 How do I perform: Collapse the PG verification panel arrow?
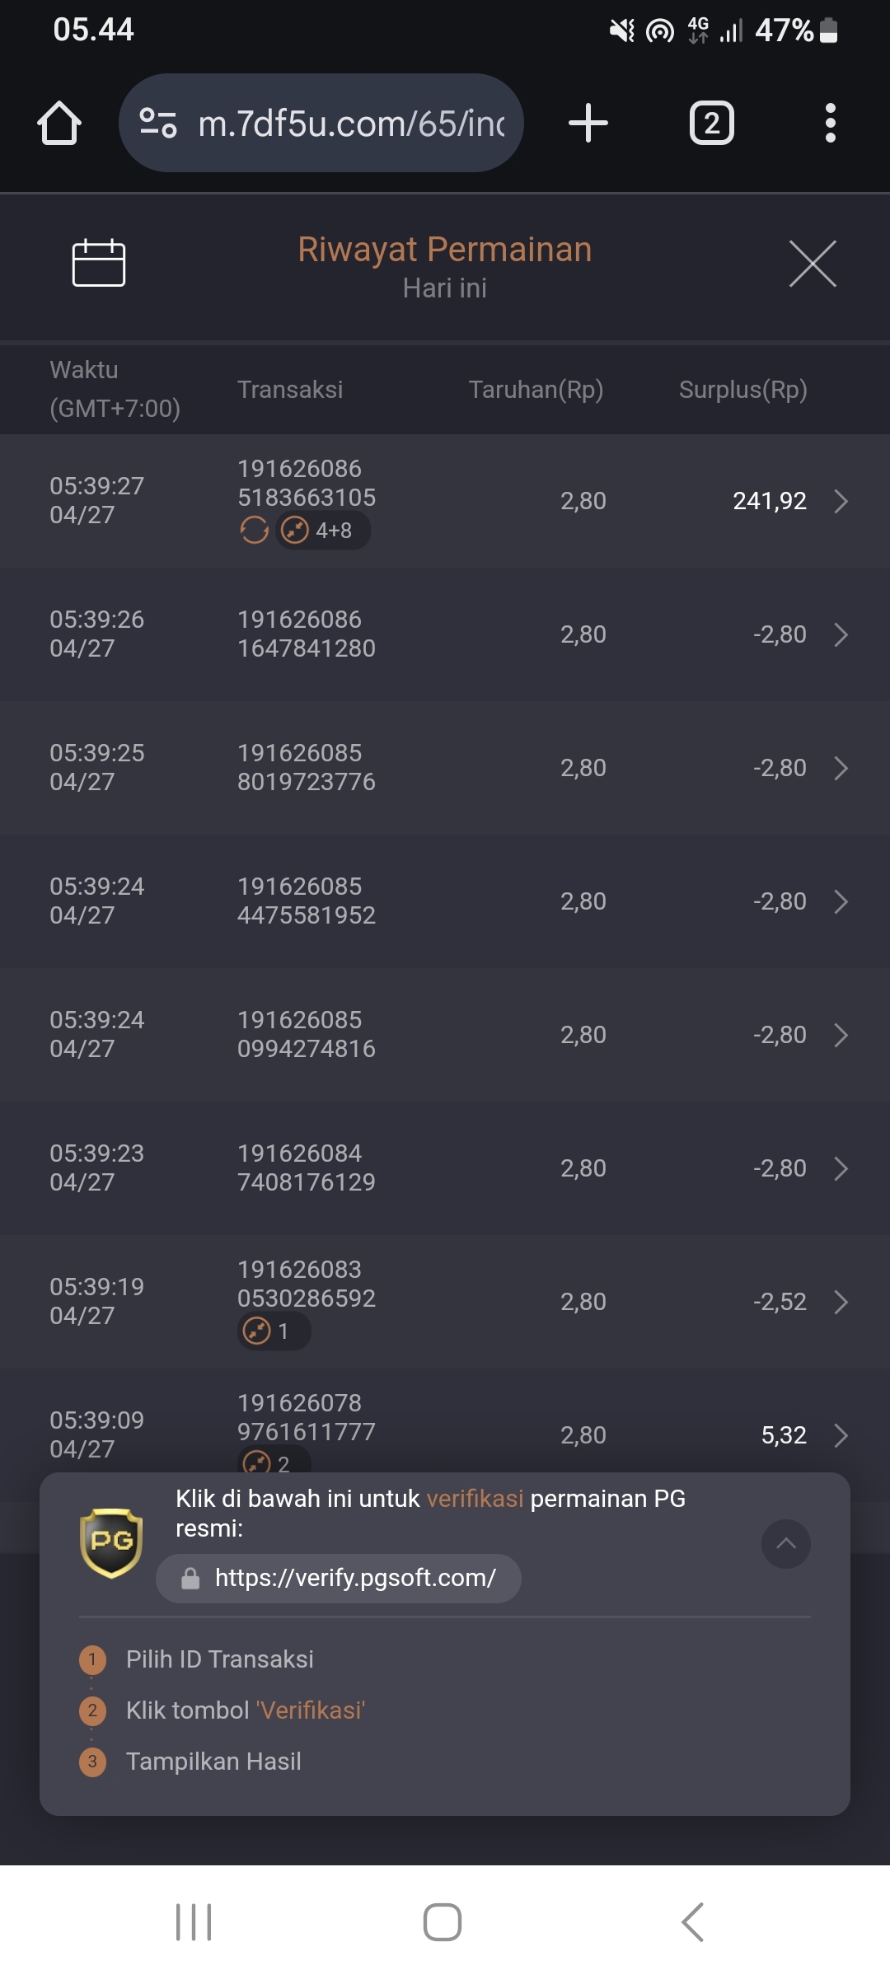point(786,1544)
